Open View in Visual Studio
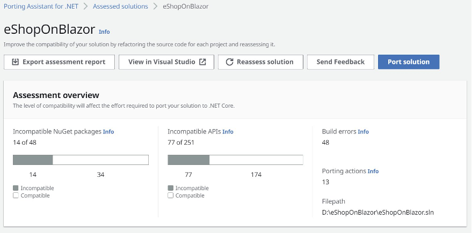 (166, 62)
